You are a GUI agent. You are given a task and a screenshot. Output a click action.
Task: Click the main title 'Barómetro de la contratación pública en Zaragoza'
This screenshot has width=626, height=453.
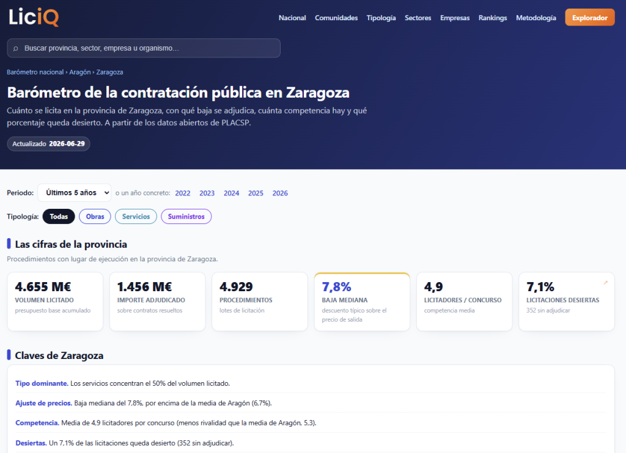pos(178,93)
